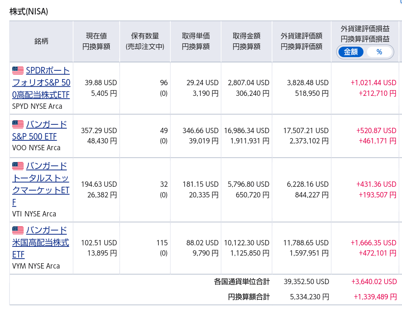Click total profit +3,640.02 USD
Image resolution: width=402 pixels, height=310 pixels.
coord(374,282)
